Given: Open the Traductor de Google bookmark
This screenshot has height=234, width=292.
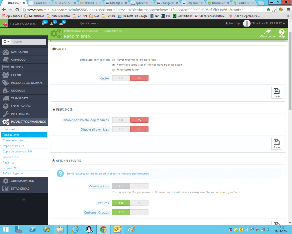Looking at the screenshot, I should click(132, 16).
